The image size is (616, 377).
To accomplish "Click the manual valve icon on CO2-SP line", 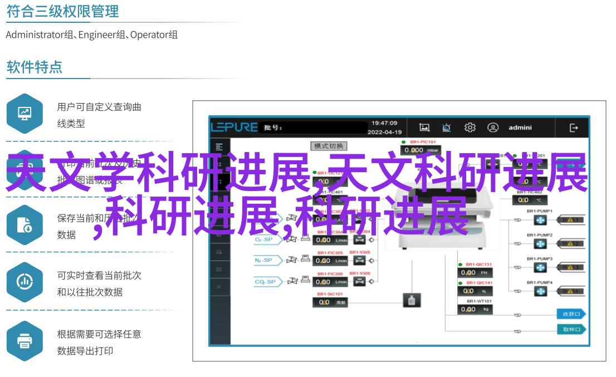I will click(x=292, y=281).
